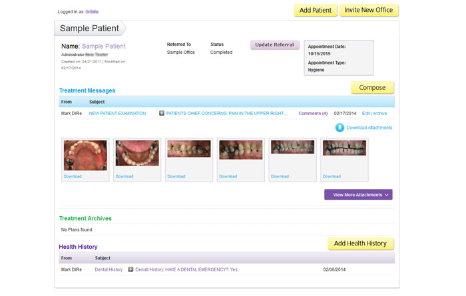The image size is (466, 296).
Task: Click the Edit link for the message
Action: [366, 114]
